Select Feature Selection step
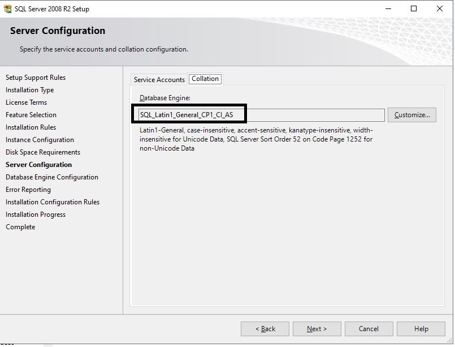455x347 pixels. pyautogui.click(x=31, y=115)
